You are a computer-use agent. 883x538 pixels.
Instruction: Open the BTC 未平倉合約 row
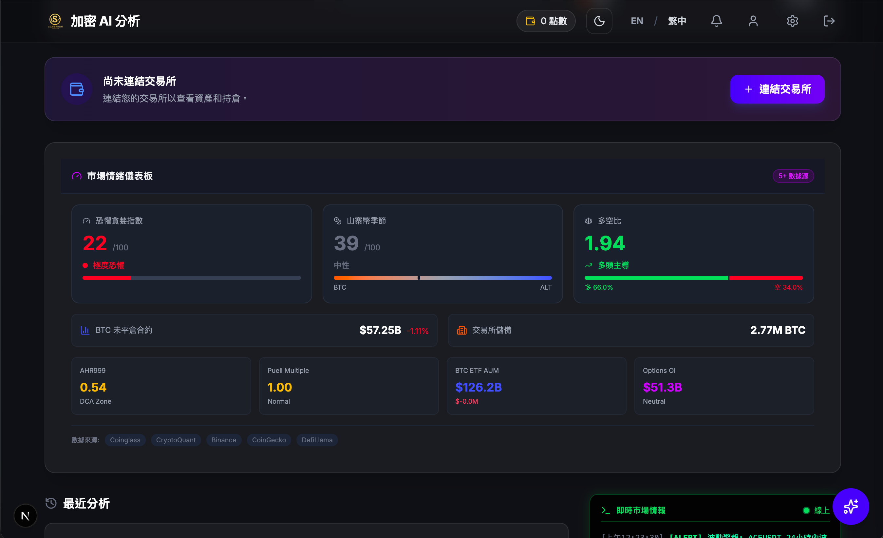pyautogui.click(x=254, y=330)
